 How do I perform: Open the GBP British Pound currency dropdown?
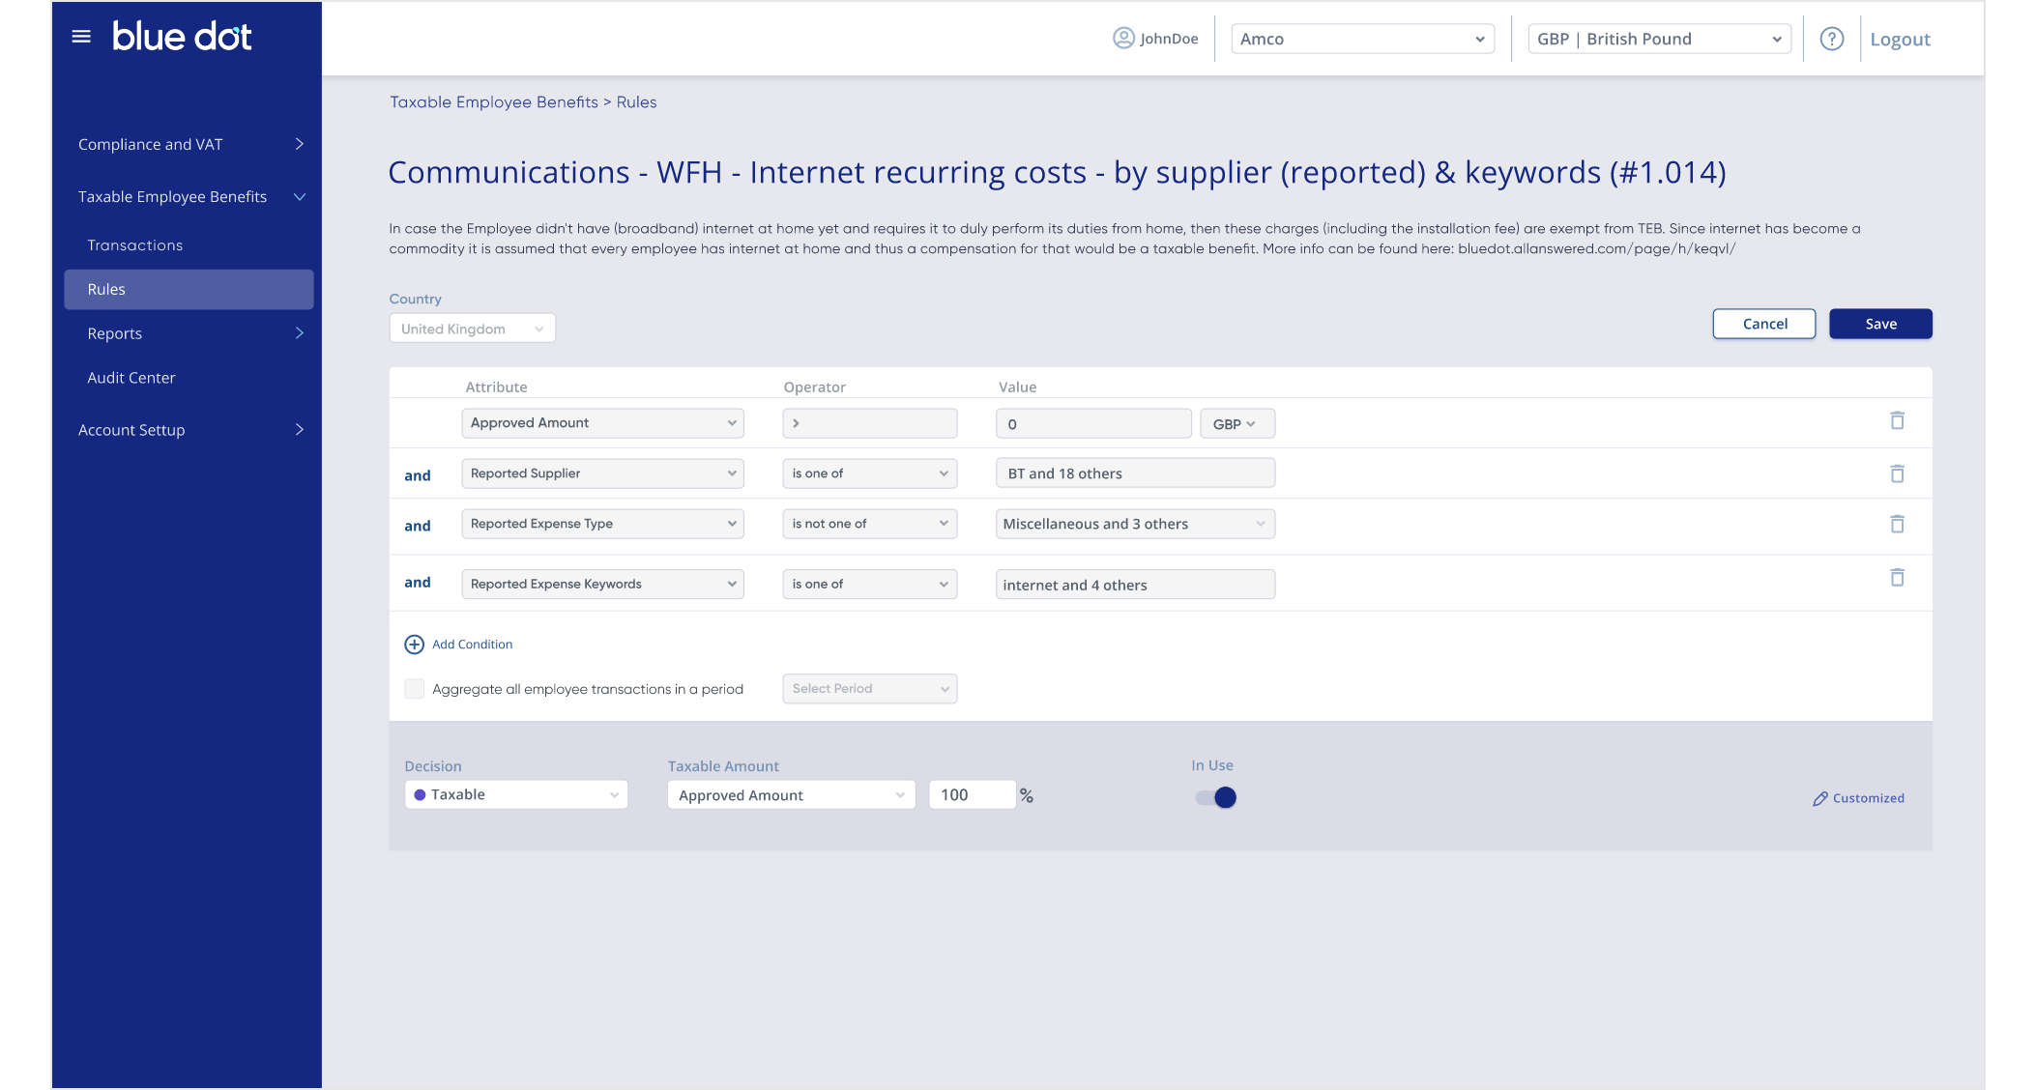[x=1657, y=39]
